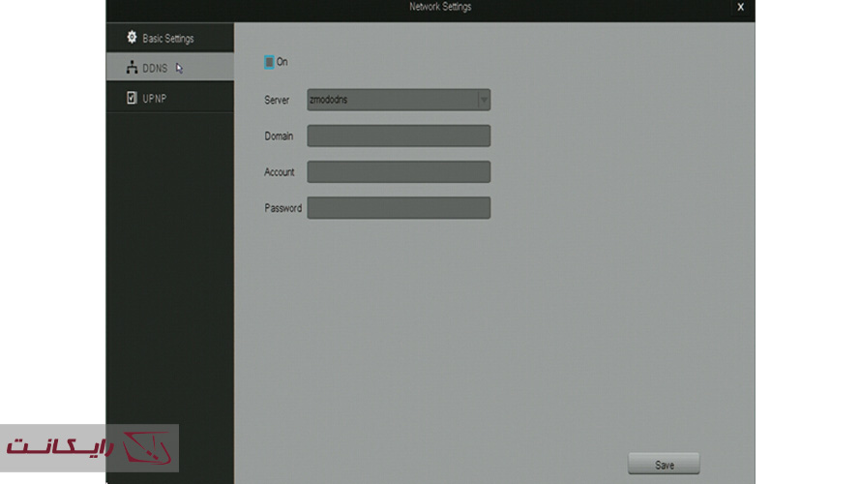
Task: Click the Network Settings title bar
Action: (440, 8)
